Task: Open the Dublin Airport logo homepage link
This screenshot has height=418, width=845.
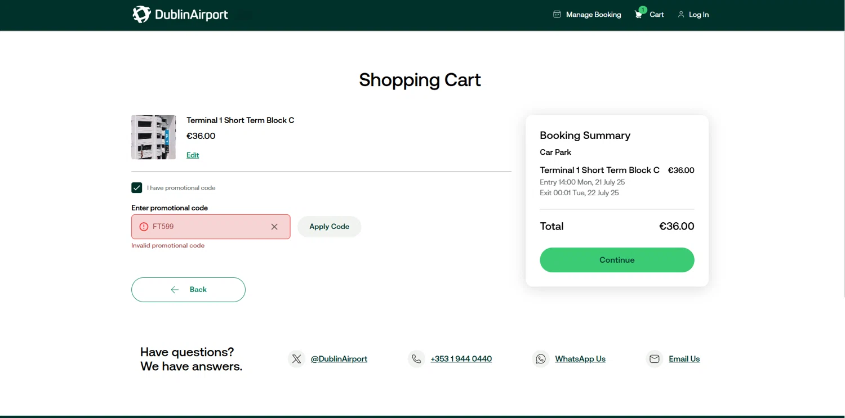Action: tap(180, 15)
